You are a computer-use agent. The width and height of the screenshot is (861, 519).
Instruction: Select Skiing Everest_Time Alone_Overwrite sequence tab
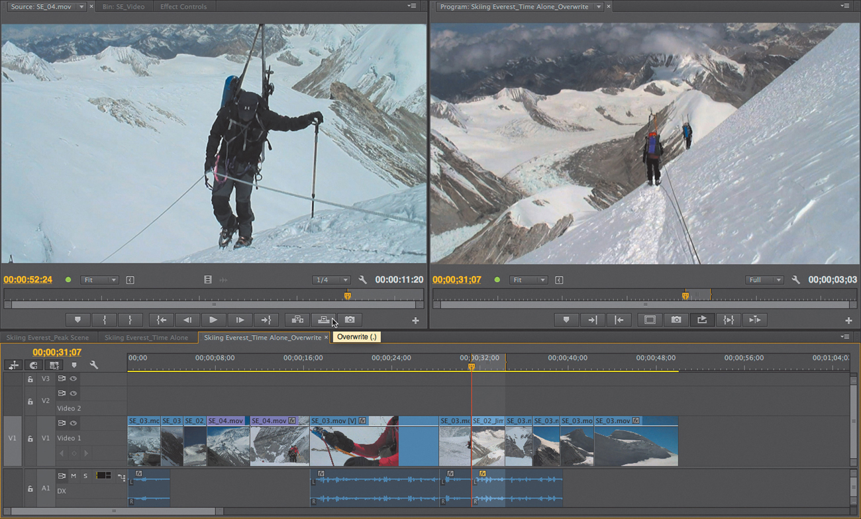(x=262, y=338)
